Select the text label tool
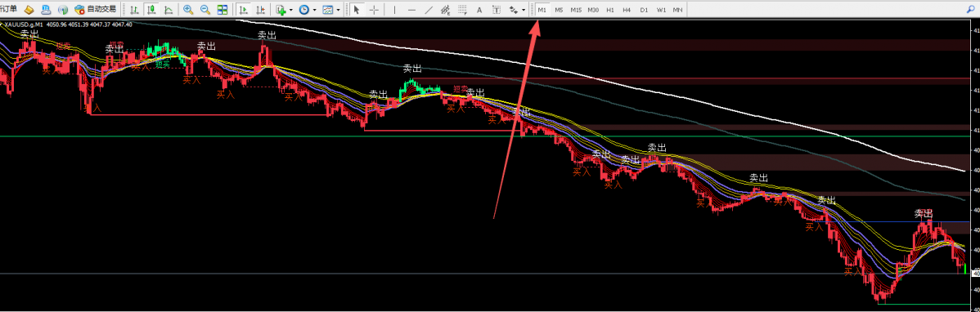The height and width of the screenshot is (312, 980). click(497, 9)
